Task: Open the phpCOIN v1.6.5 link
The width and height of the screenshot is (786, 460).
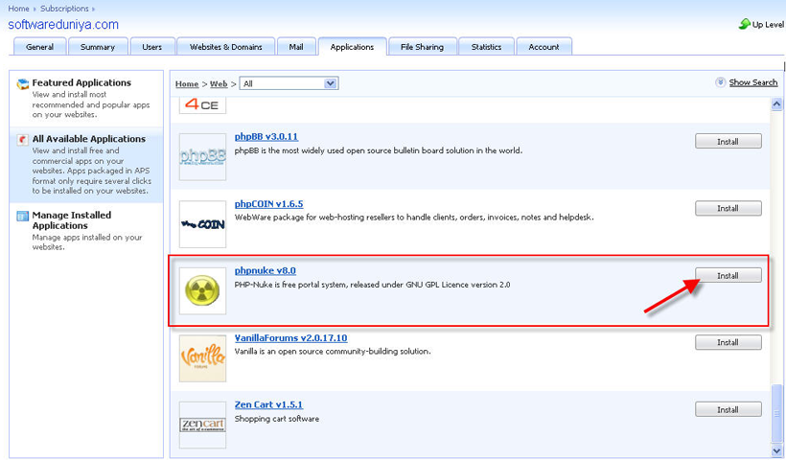Action: (x=268, y=204)
